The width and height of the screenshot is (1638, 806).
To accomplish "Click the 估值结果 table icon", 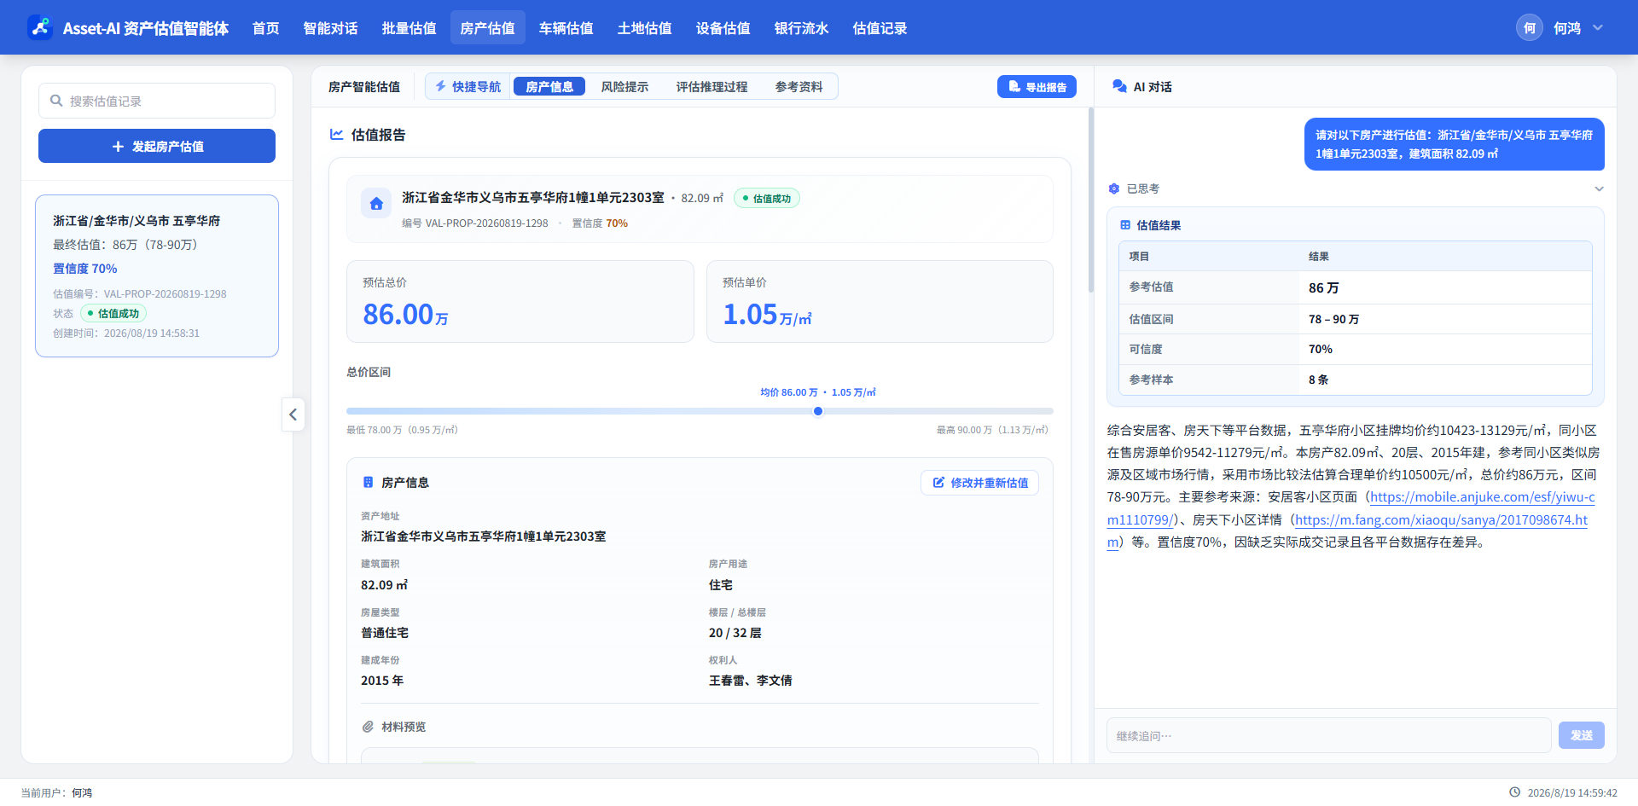I will coord(1125,225).
